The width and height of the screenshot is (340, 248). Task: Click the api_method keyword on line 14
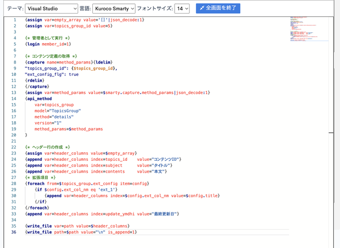(x=40, y=99)
